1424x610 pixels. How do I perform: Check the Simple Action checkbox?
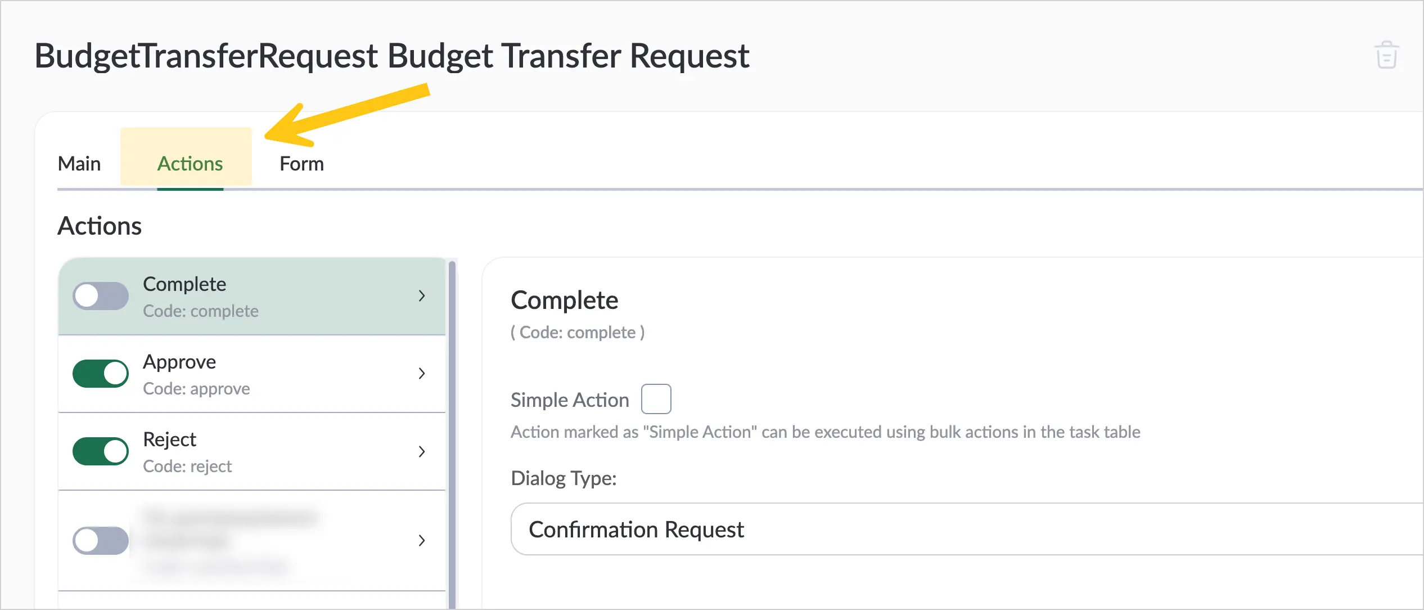(656, 399)
